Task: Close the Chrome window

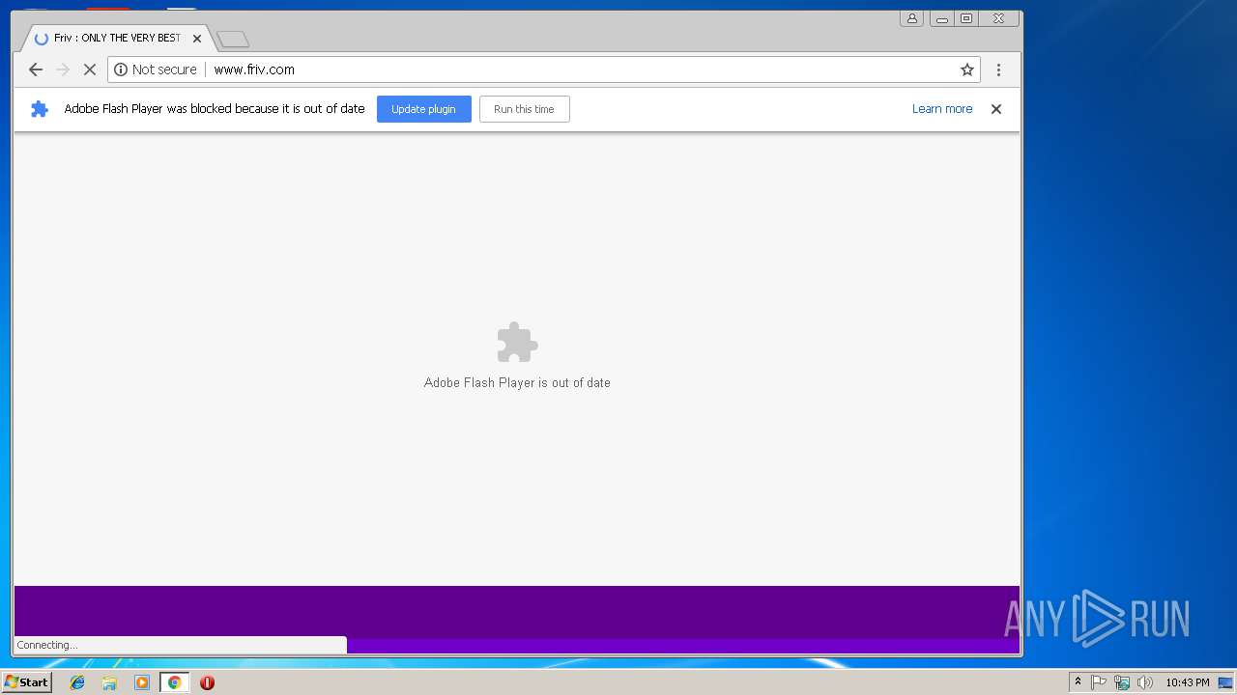Action: click(x=999, y=18)
